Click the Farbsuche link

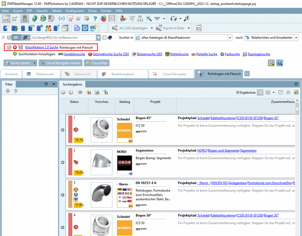coord(232,54)
